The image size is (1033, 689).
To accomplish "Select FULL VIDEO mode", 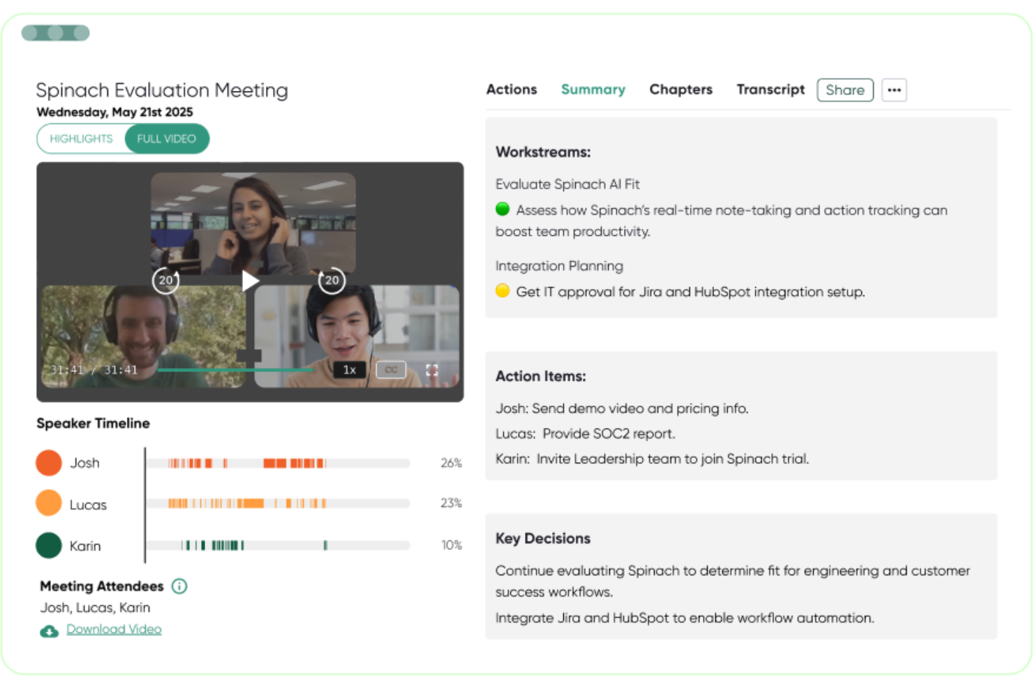I will tap(166, 138).
